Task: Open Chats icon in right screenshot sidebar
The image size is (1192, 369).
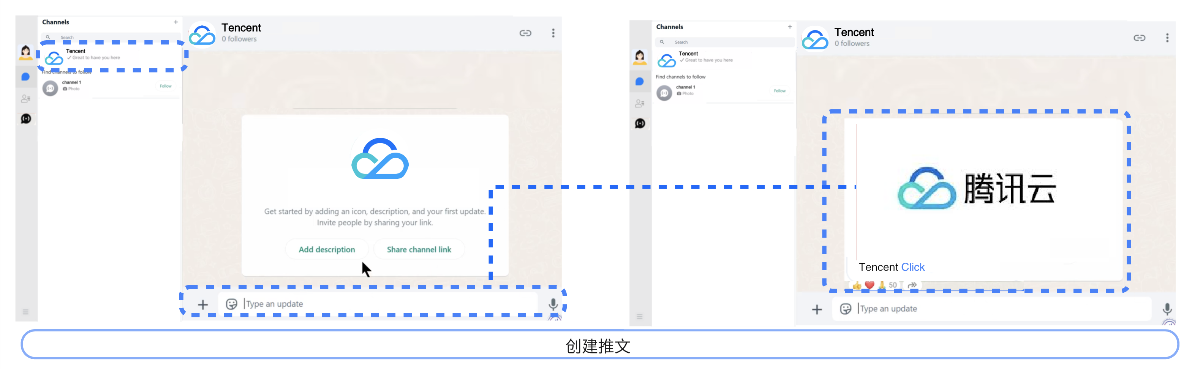Action: click(640, 81)
